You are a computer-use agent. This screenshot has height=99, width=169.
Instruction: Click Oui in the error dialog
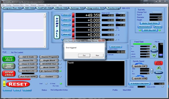[84, 56]
